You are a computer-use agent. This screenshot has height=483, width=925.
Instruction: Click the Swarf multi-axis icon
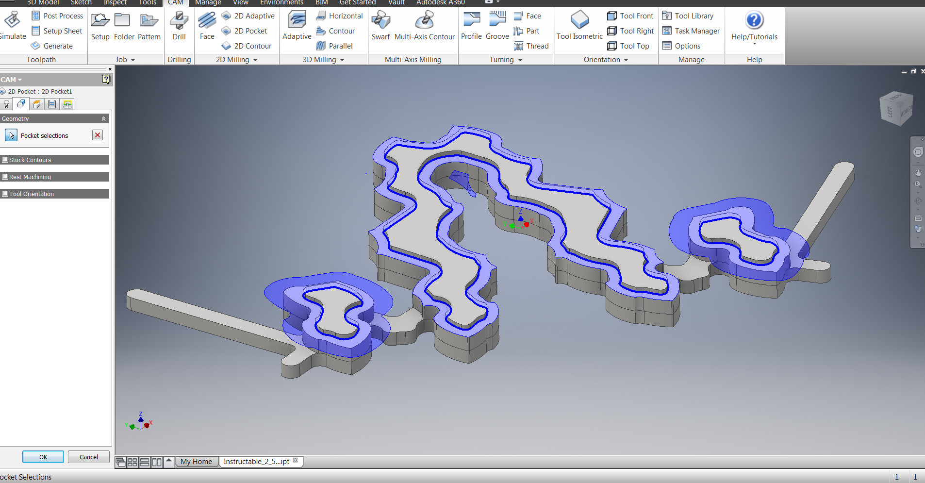pyautogui.click(x=380, y=20)
